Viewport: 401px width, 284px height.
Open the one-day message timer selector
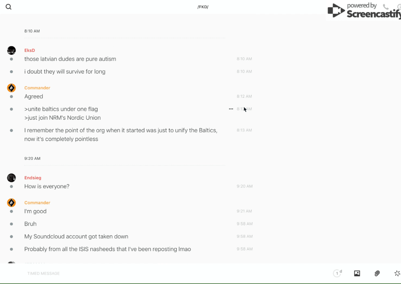point(337,273)
